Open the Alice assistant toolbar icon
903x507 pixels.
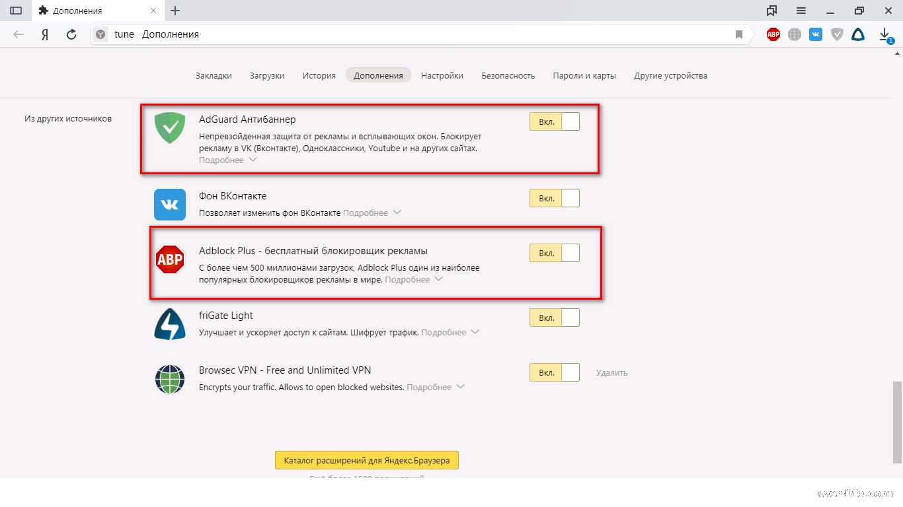(x=857, y=34)
